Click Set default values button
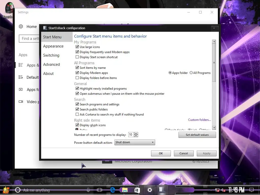The height and width of the screenshot is (195, 260). point(197,135)
